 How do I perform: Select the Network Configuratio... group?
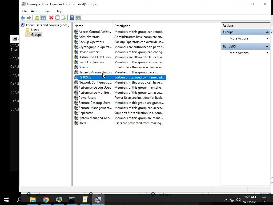click(95, 82)
